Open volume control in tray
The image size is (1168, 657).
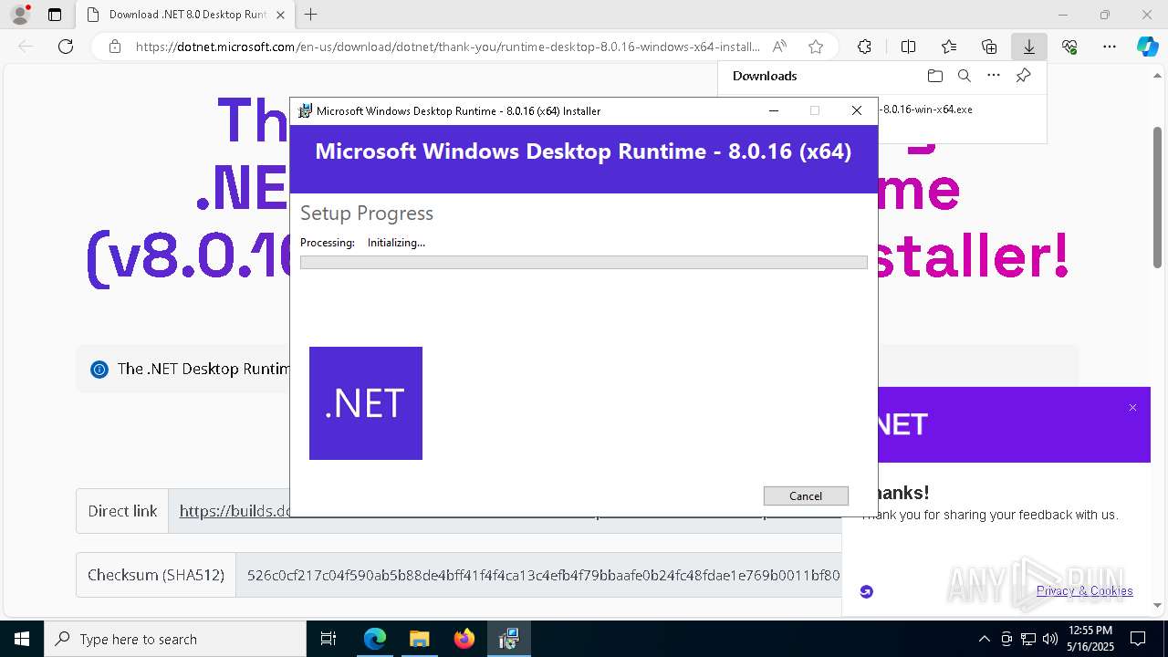(x=1050, y=639)
